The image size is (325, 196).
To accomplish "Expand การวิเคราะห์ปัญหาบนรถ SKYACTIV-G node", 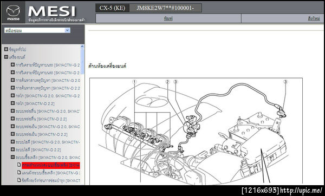I will click(x=12, y=65).
